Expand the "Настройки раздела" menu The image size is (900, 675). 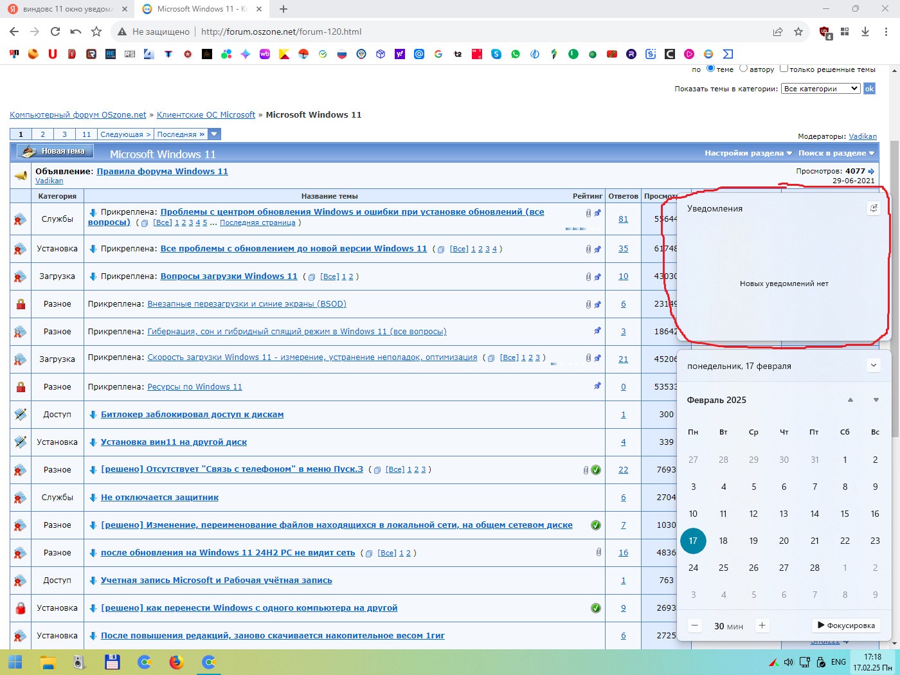[x=748, y=153]
